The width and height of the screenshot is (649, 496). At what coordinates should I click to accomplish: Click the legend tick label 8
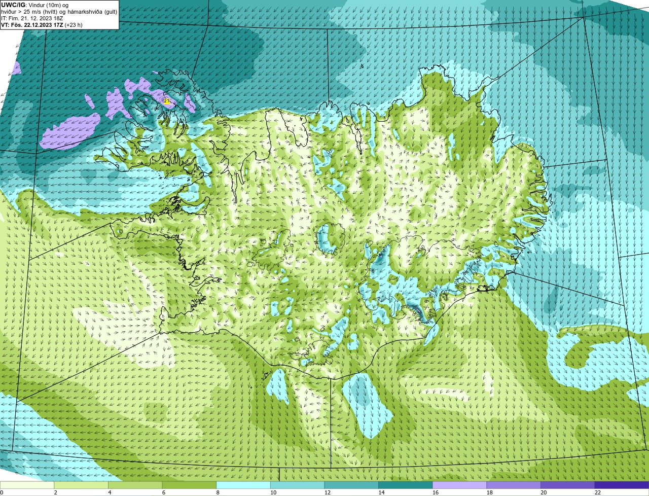coord(218,492)
